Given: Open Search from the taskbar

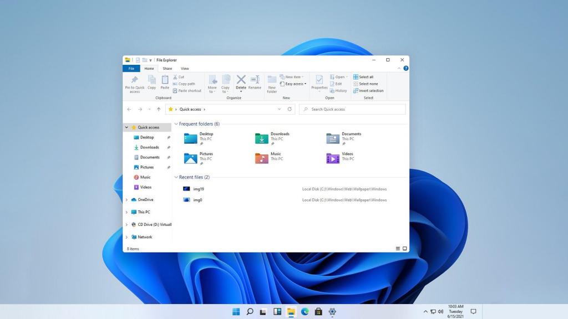Looking at the screenshot, I should point(250,311).
